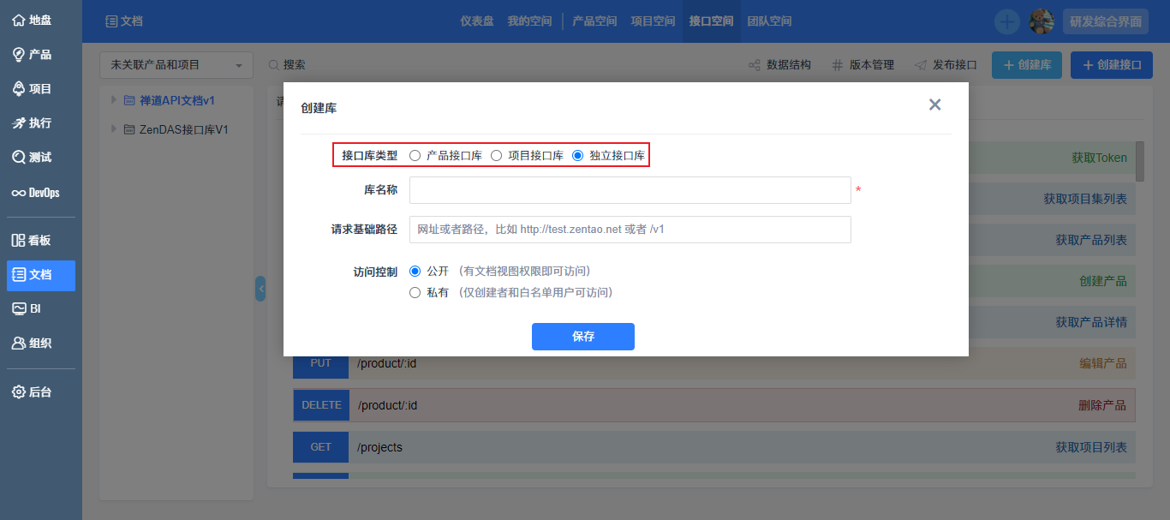Close the 创建库 dialog
The image size is (1170, 520).
point(934,105)
